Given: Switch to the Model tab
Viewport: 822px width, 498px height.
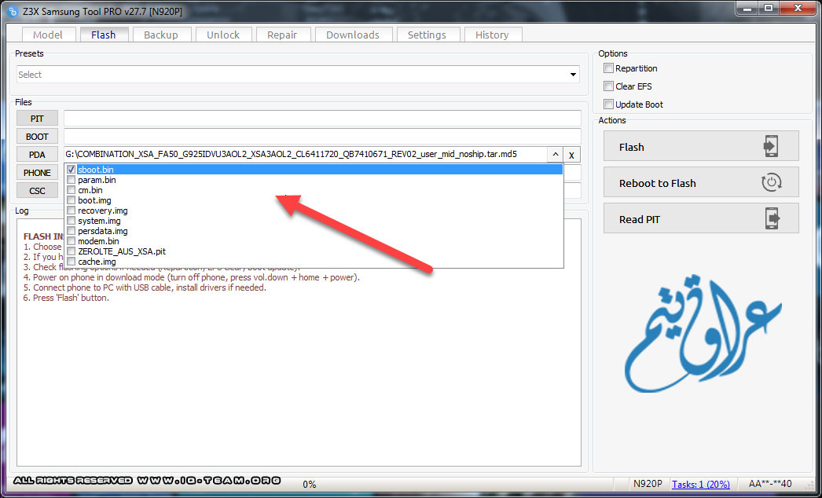Looking at the screenshot, I should click(x=48, y=35).
